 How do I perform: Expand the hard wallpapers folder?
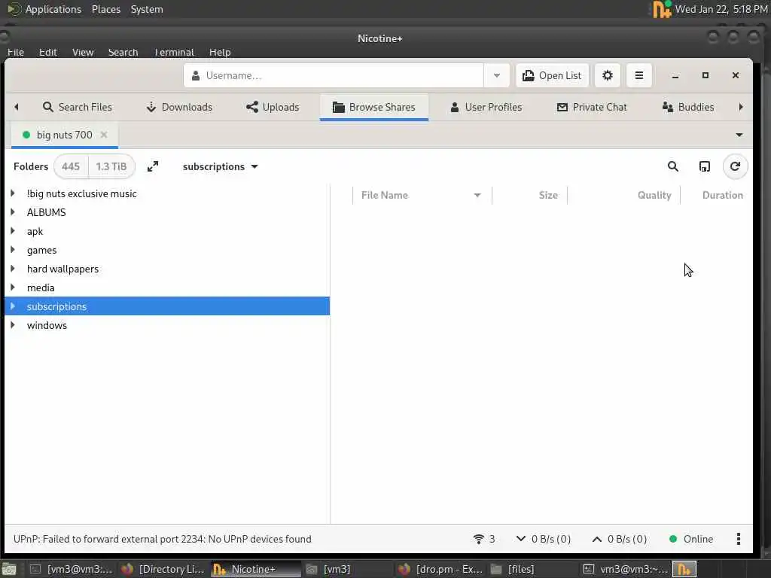pos(13,269)
